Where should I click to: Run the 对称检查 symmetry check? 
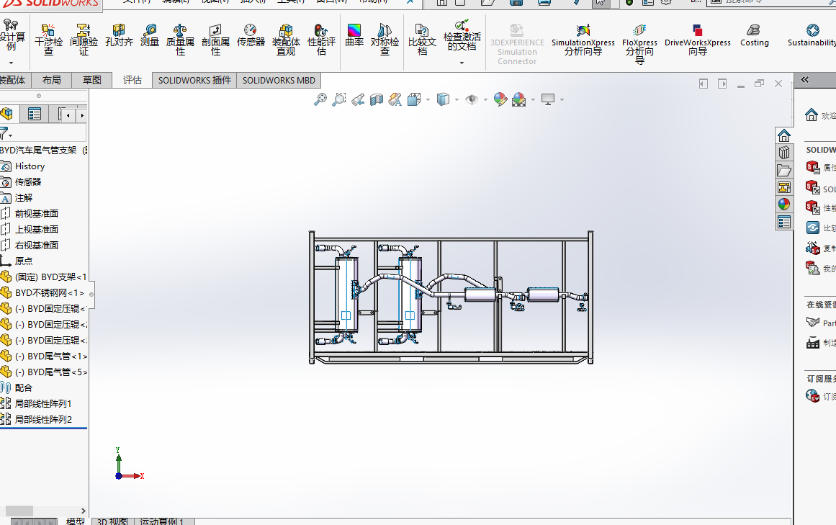(x=385, y=40)
